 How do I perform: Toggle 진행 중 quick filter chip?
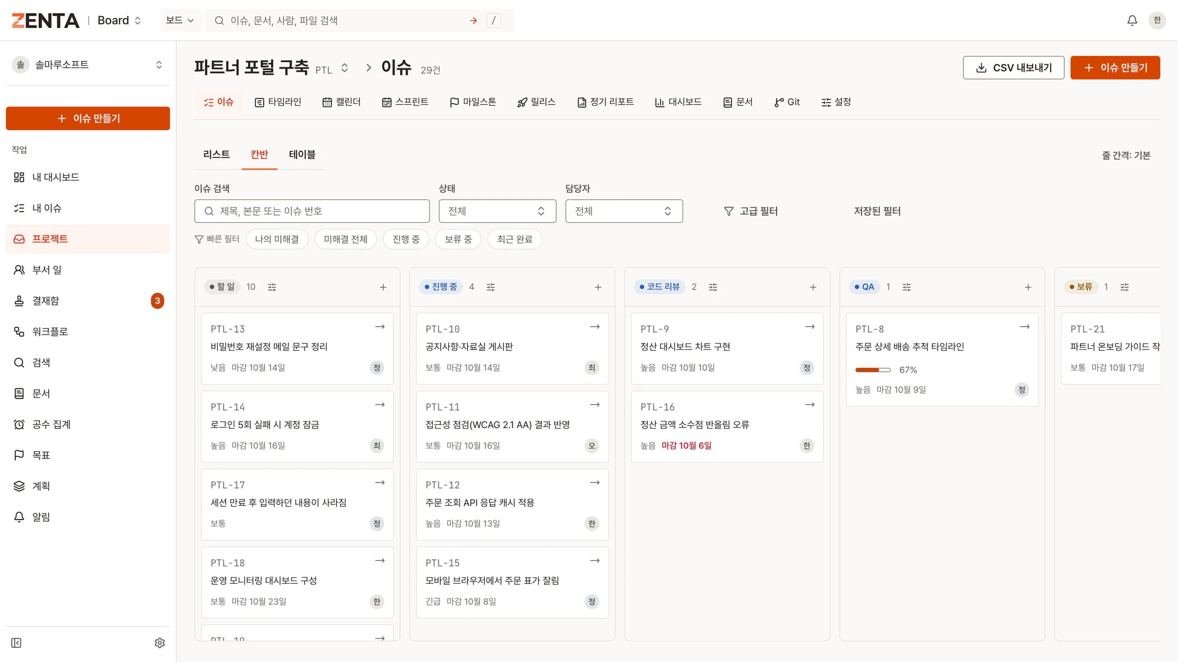coord(406,239)
